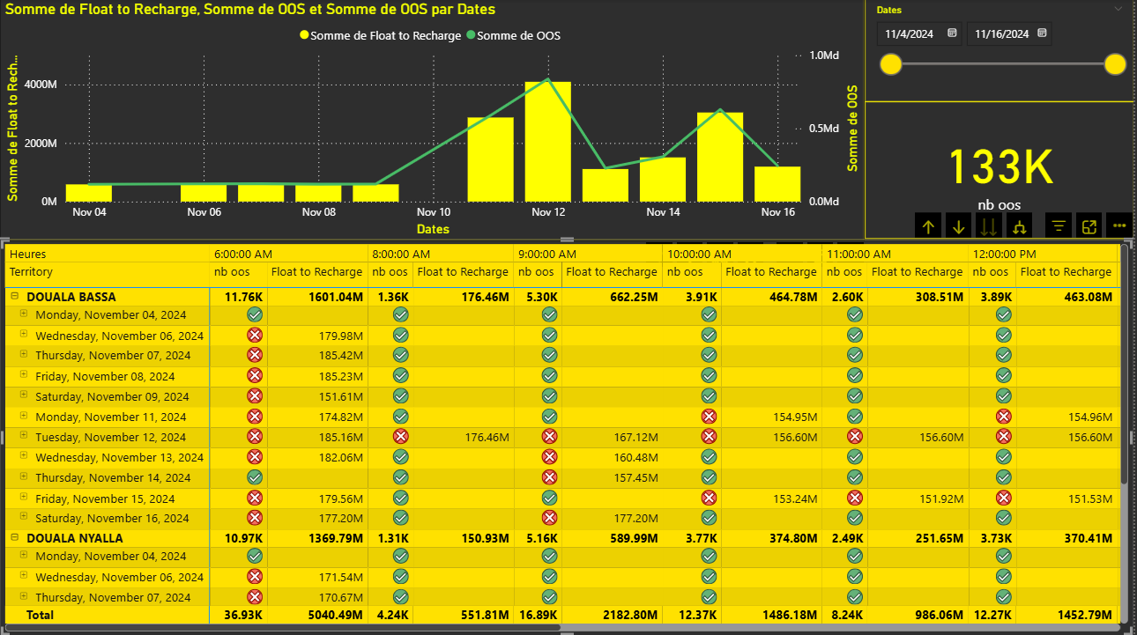Click the red X for Wednesday, November 06 at 6:00 AM
1137x635 pixels.
click(x=254, y=335)
